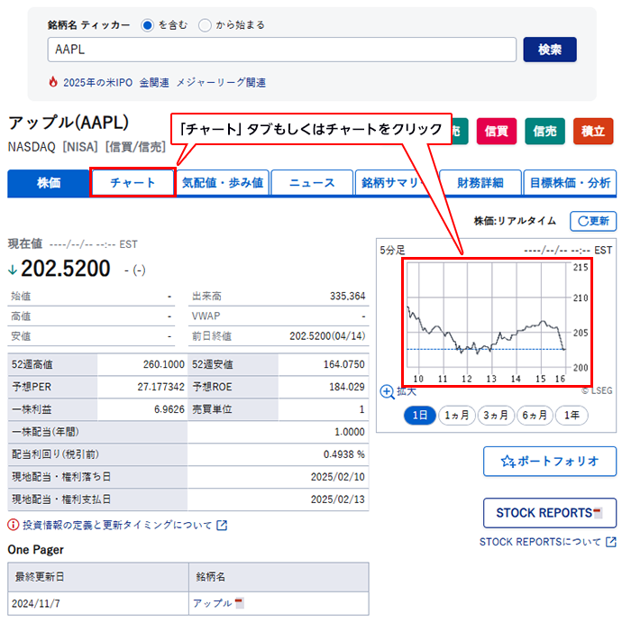Click the 権利落ち日 date 2025/02/10
622x623 pixels.
click(x=338, y=477)
